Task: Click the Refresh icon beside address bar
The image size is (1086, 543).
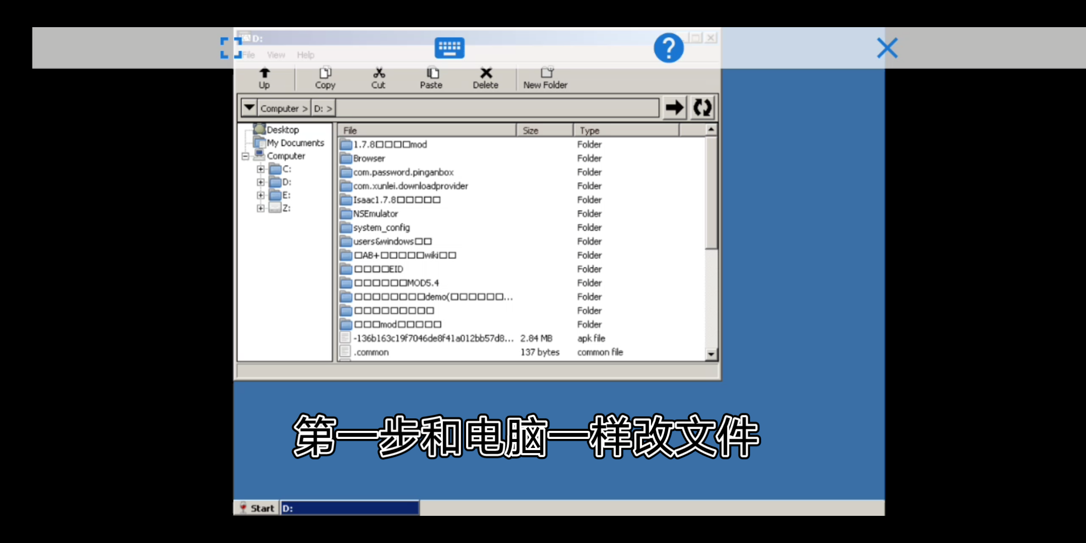Action: pos(702,108)
